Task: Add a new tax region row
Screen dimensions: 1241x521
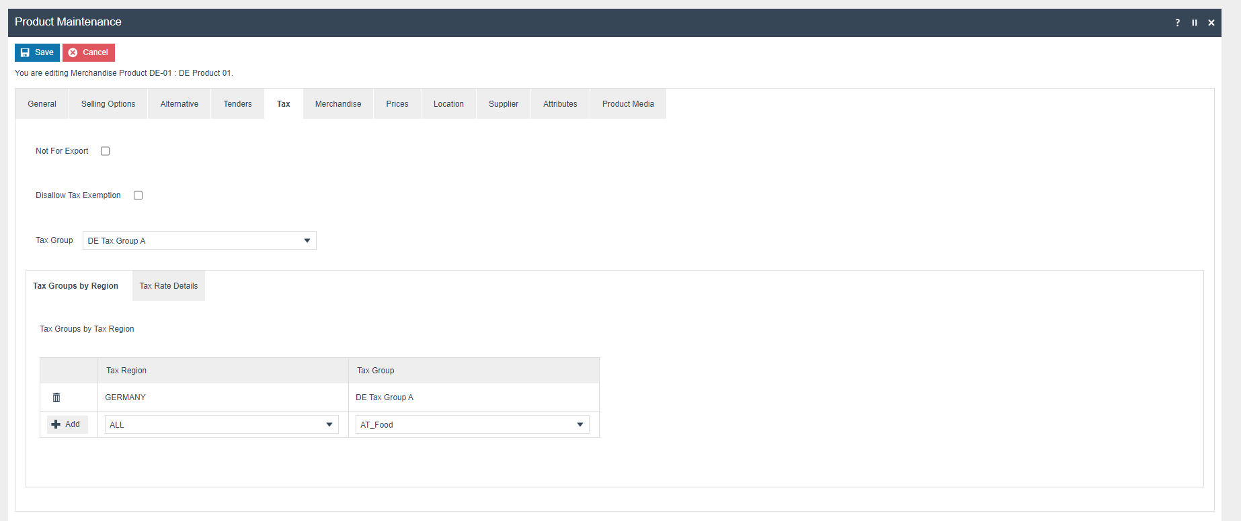Action: [67, 424]
